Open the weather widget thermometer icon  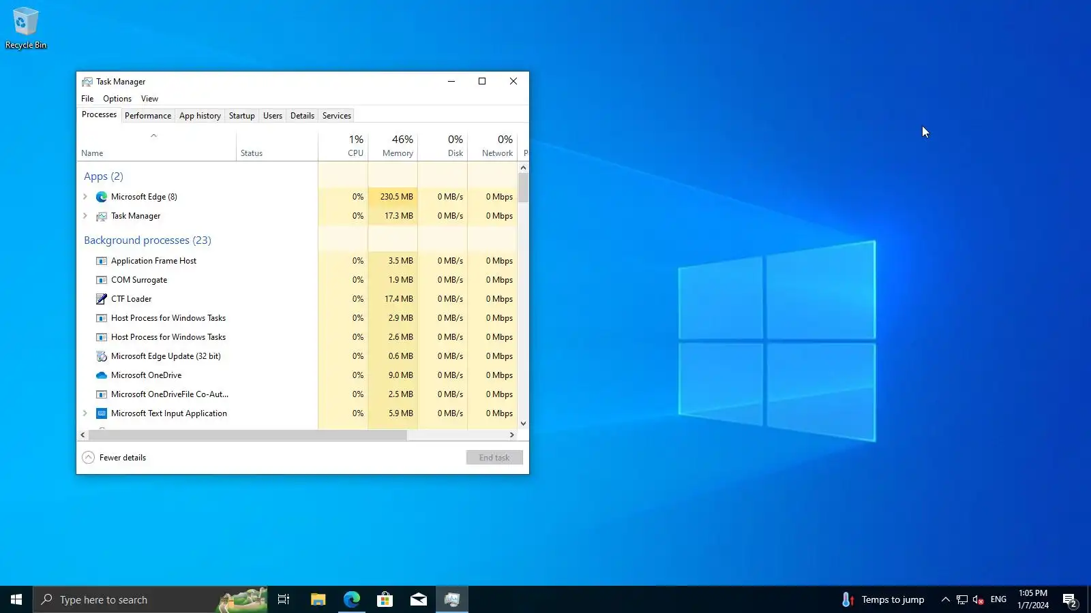847,599
